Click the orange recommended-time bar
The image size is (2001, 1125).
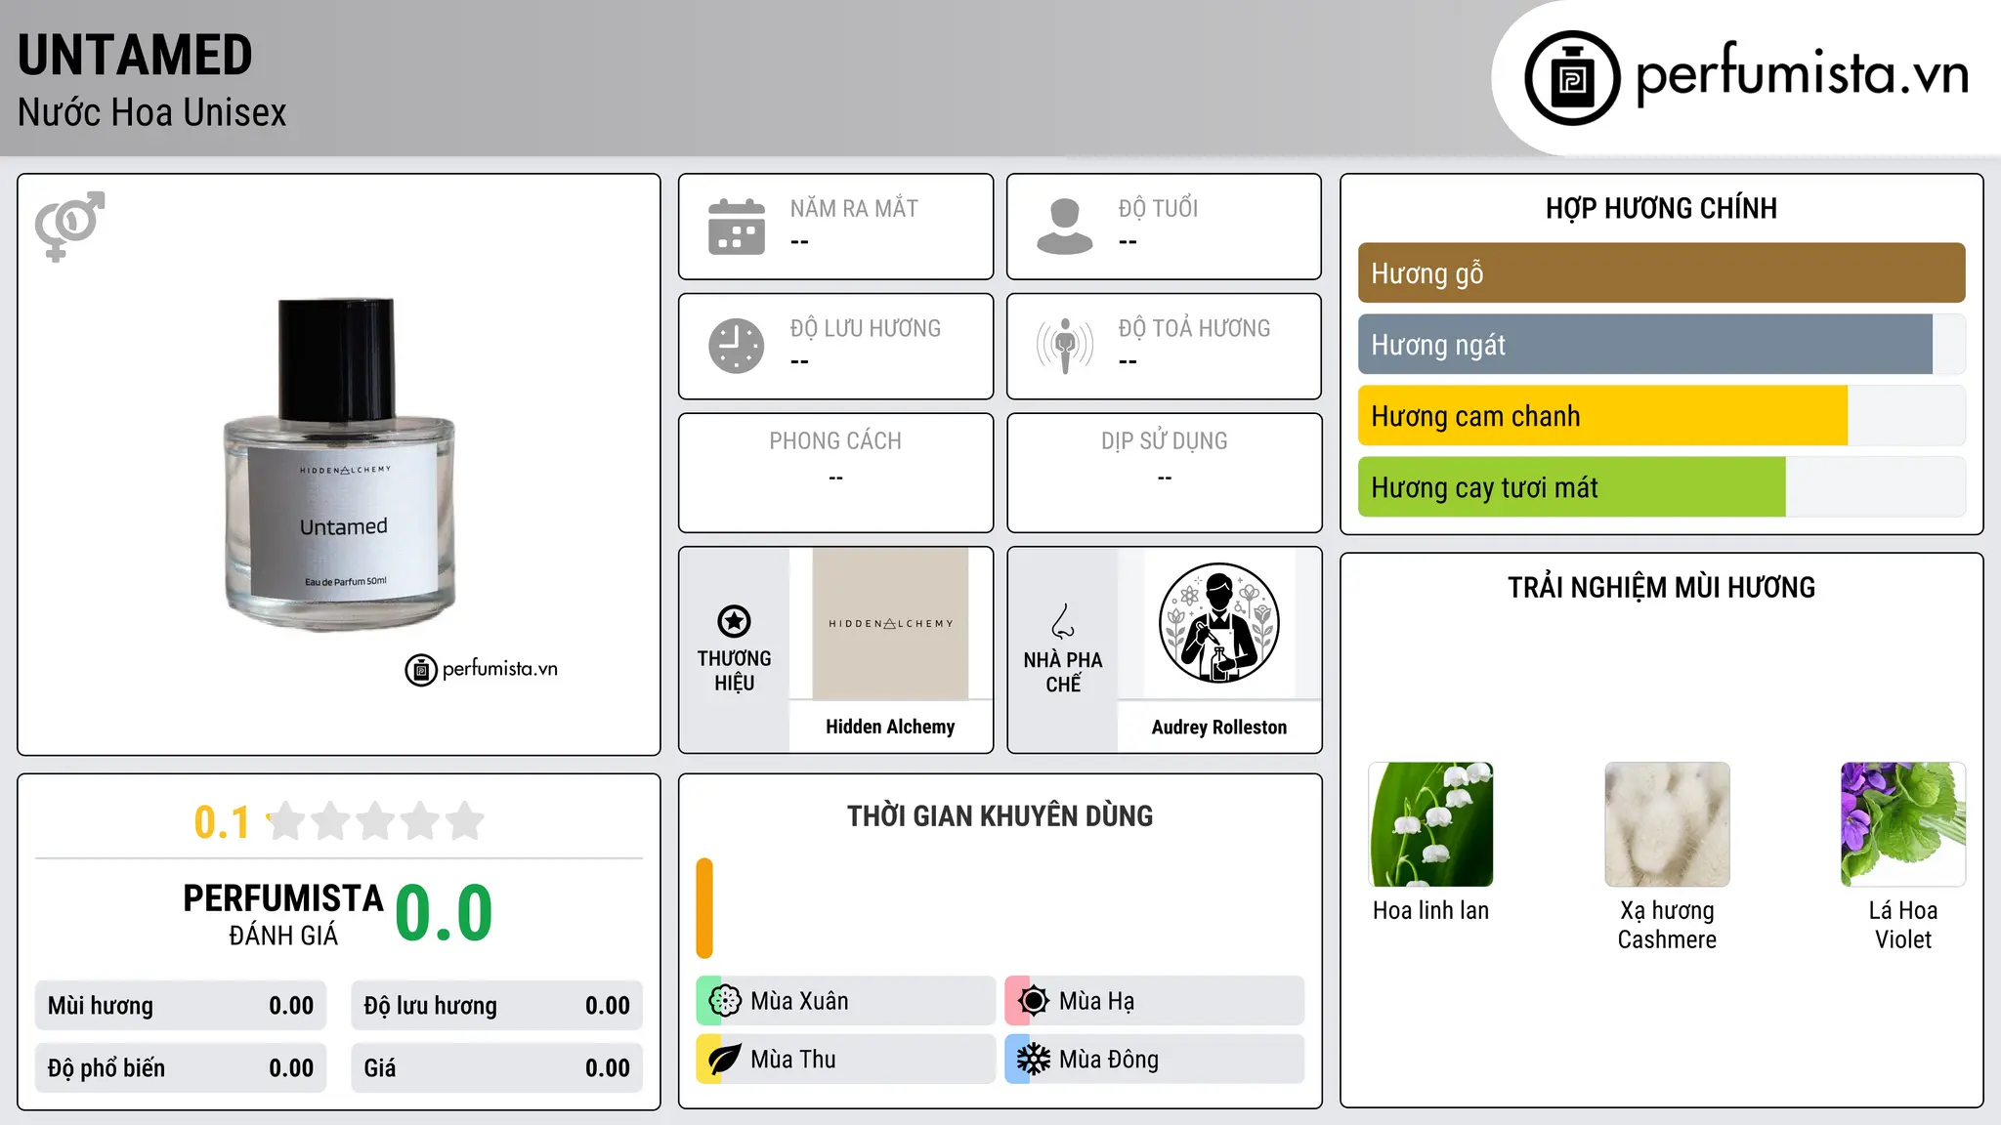(704, 908)
